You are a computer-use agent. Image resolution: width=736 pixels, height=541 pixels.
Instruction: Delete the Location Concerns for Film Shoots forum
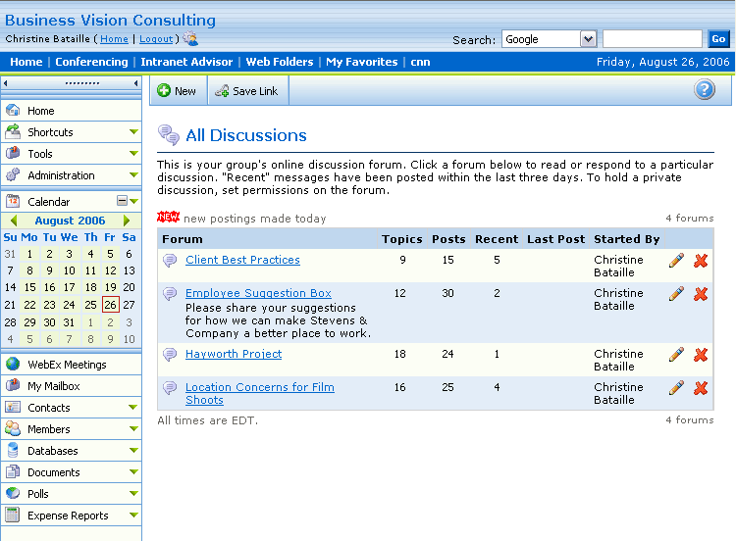click(701, 388)
